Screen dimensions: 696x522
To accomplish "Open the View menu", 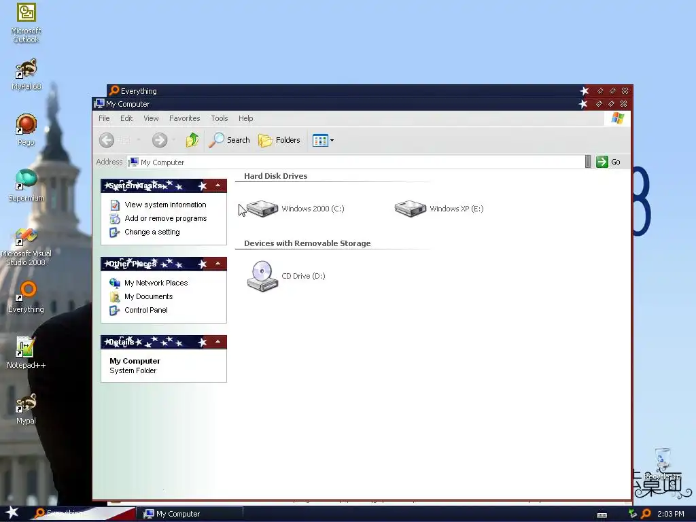I will pyautogui.click(x=151, y=118).
